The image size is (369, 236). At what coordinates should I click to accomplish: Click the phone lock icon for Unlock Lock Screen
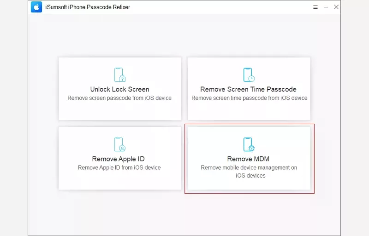119,75
